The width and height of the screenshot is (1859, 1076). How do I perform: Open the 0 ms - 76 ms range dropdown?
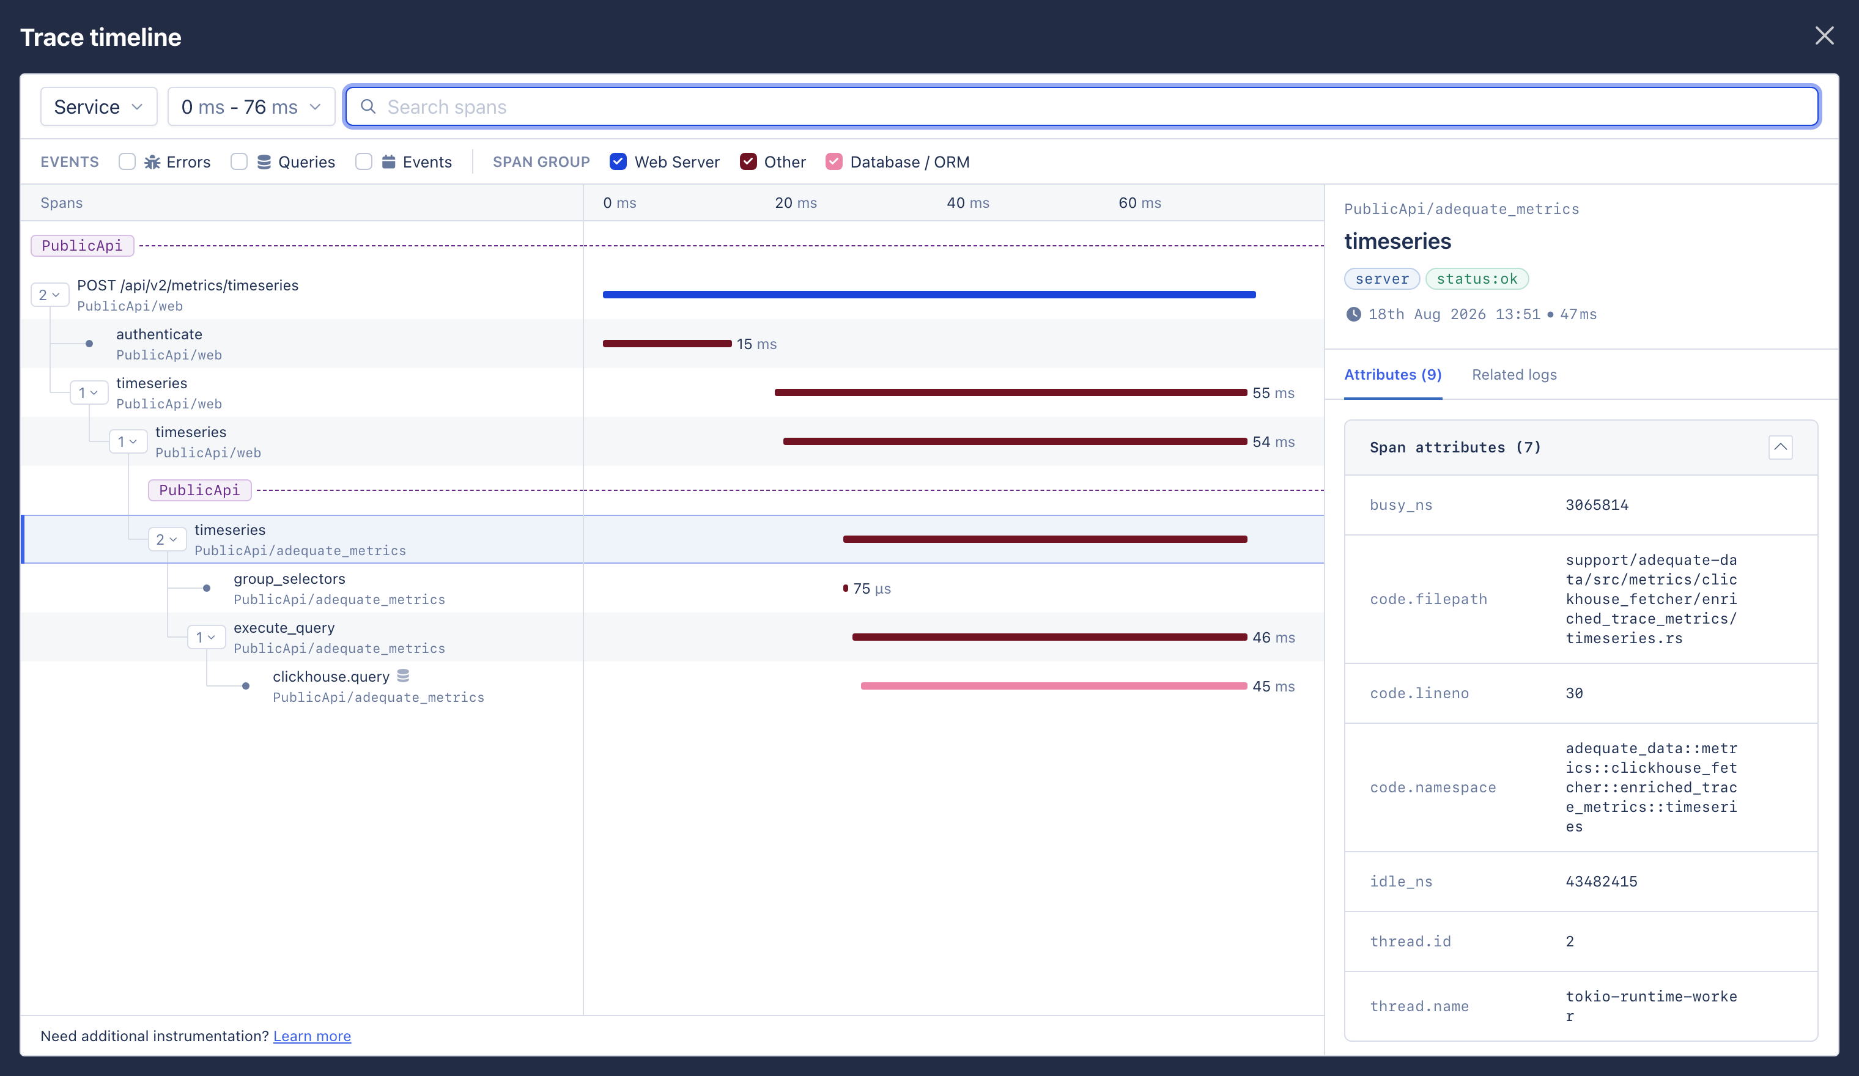click(251, 107)
